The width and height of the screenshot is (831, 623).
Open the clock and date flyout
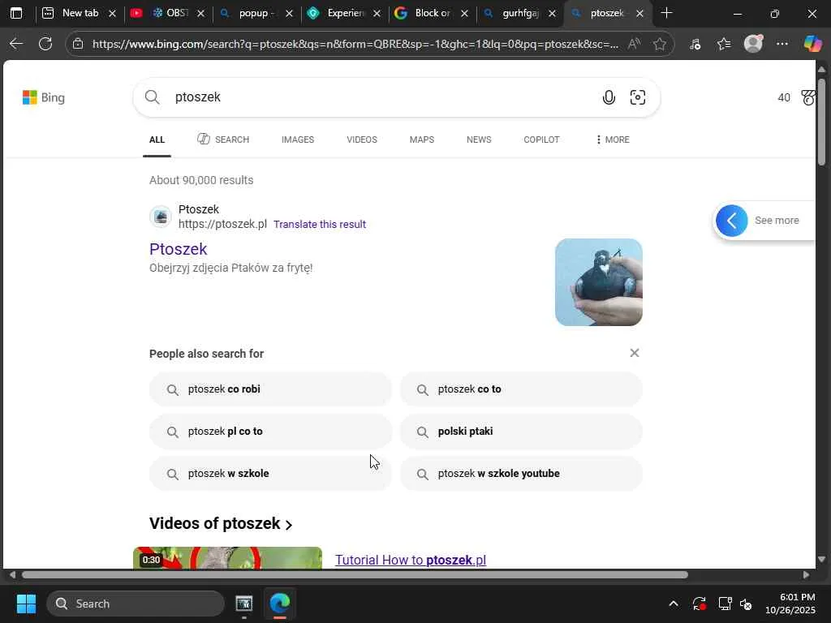[x=790, y=604]
